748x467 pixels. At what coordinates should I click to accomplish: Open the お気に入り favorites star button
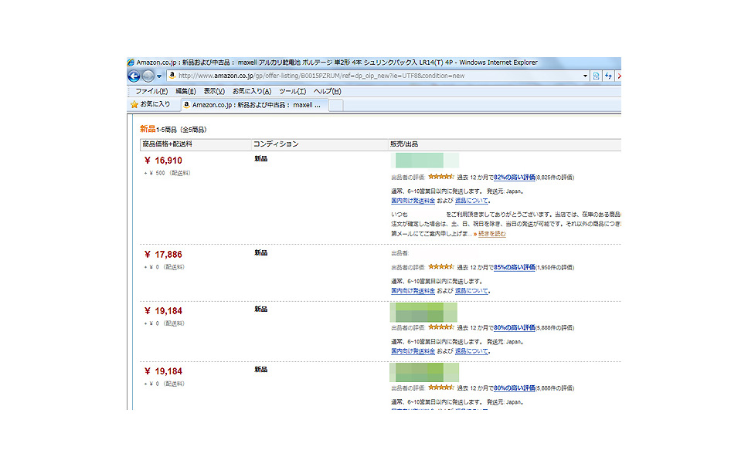(150, 104)
